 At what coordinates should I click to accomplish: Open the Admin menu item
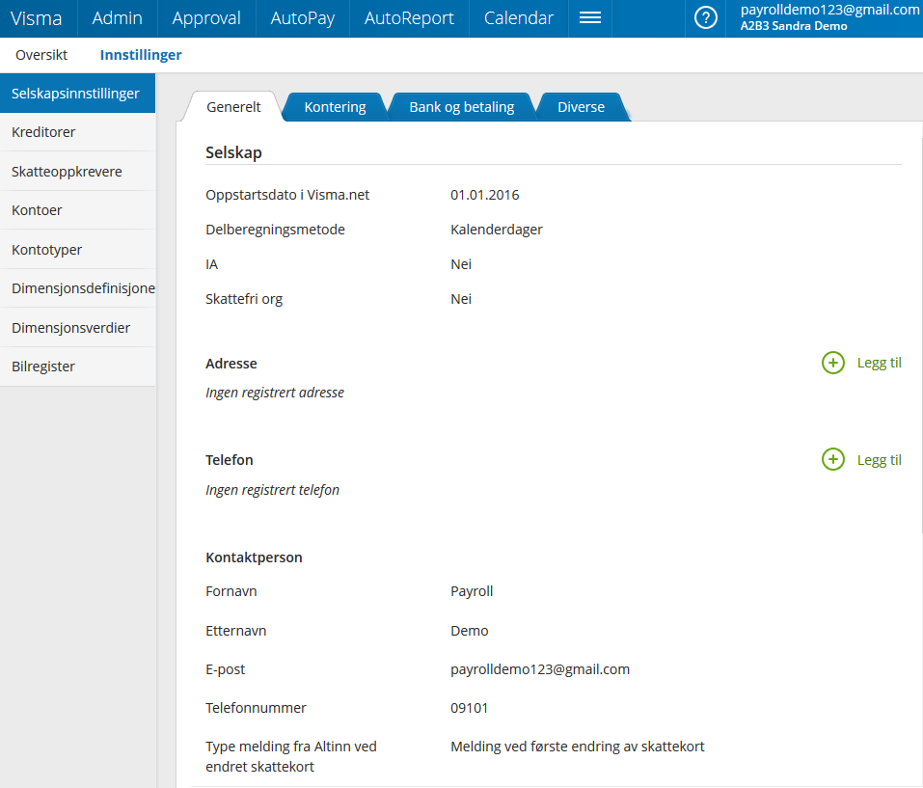[x=117, y=18]
